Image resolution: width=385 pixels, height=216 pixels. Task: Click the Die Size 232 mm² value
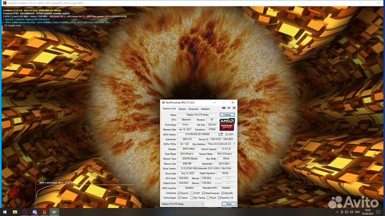212,124
